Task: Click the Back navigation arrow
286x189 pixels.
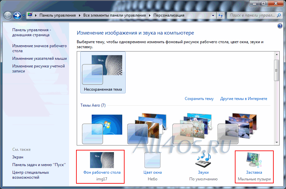Action: (8, 16)
